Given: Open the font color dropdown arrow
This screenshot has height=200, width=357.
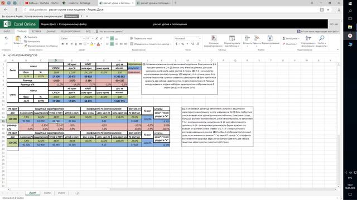Looking at the screenshot, I should [102, 44].
